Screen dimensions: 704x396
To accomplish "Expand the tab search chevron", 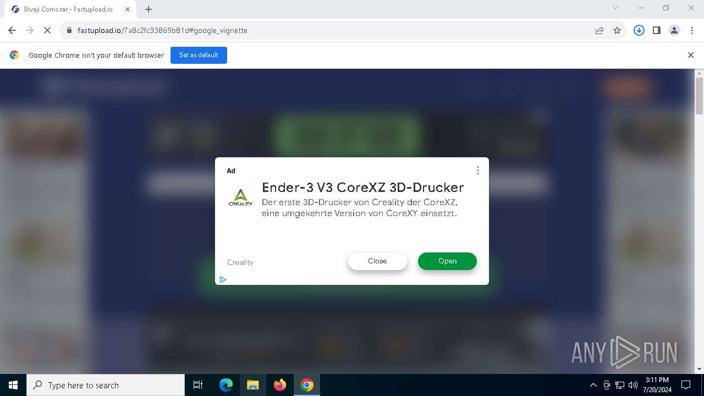I will pyautogui.click(x=615, y=8).
